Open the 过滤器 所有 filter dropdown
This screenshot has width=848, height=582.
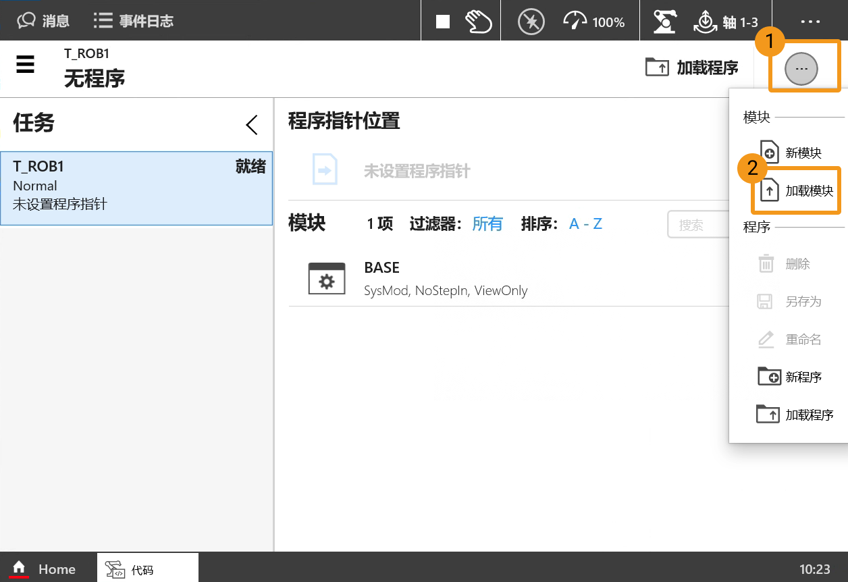pos(487,224)
